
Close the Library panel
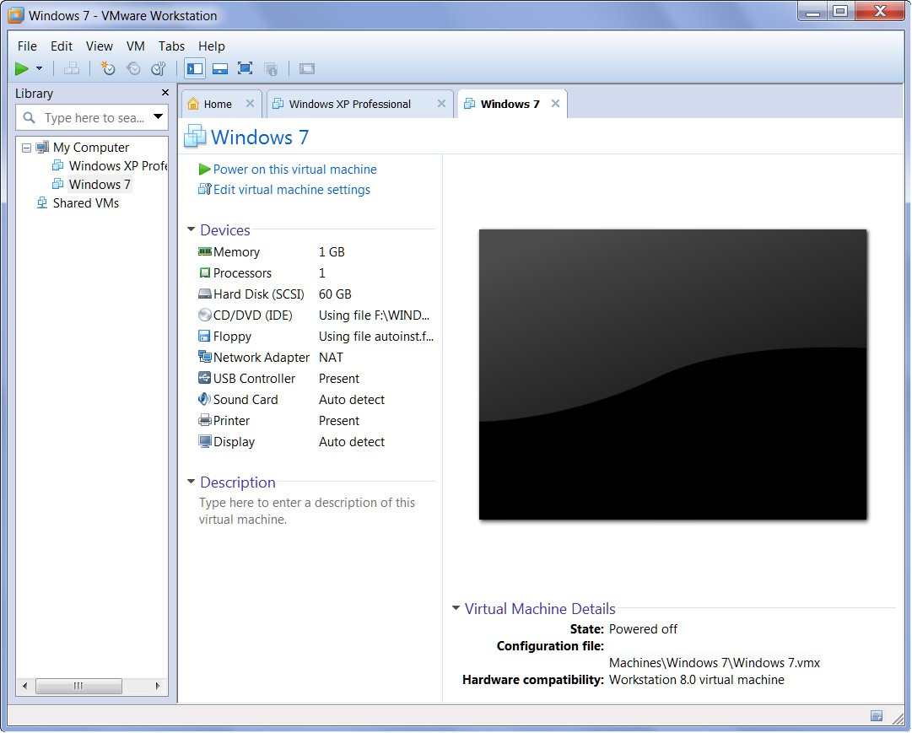point(165,93)
